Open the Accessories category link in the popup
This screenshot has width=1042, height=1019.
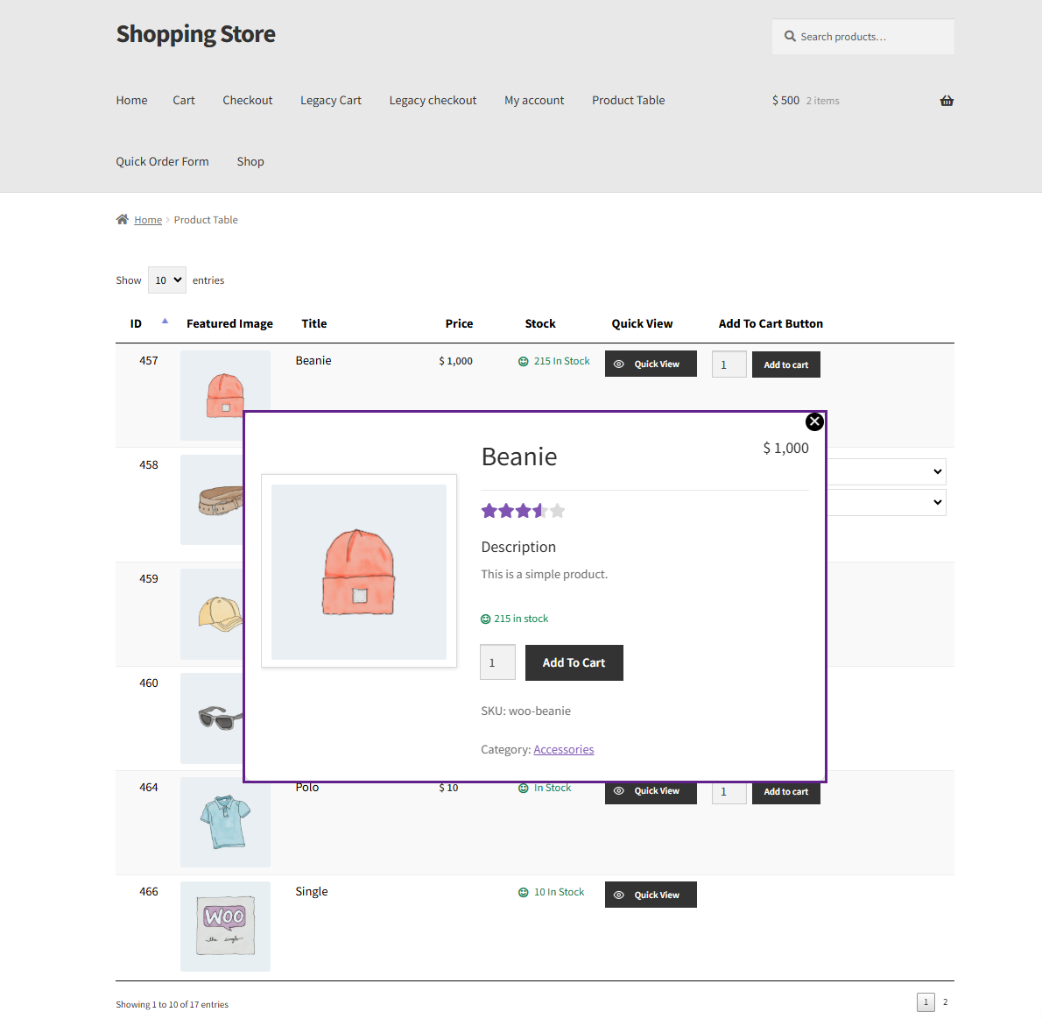(x=563, y=749)
